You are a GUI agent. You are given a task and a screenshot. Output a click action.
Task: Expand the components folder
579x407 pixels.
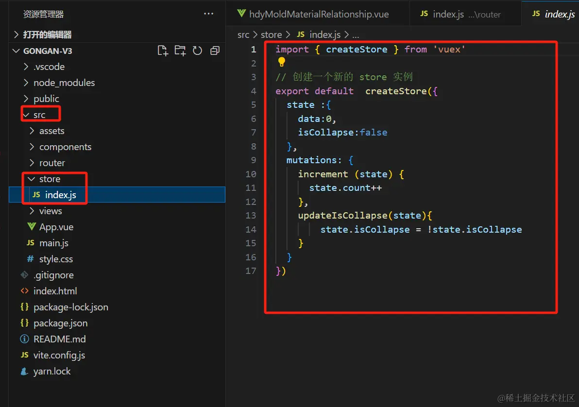tap(32, 147)
